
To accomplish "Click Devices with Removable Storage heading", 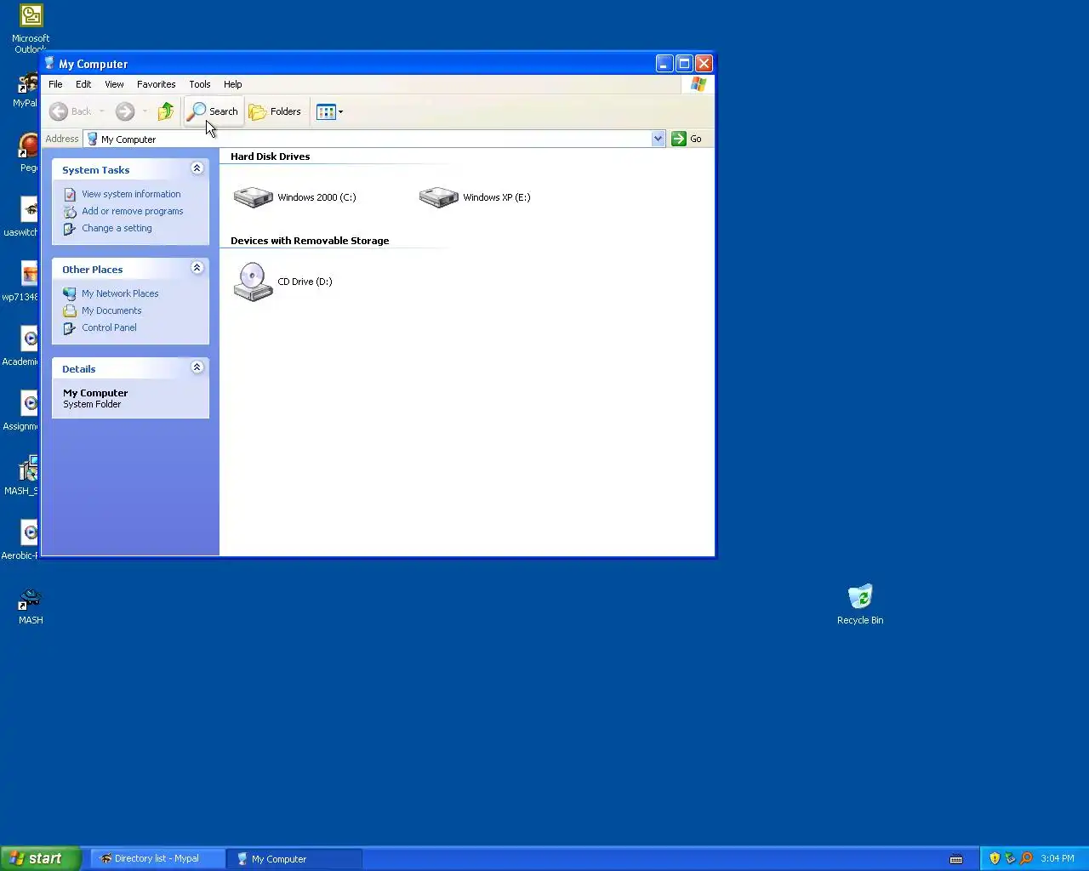I will coord(310,241).
